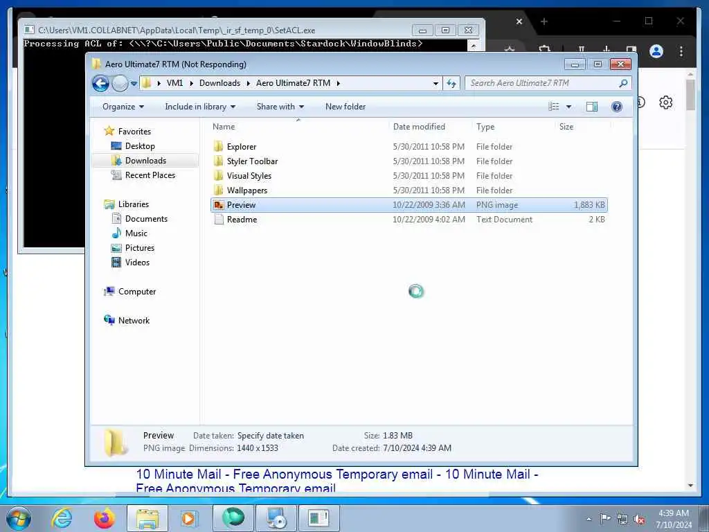Screen dimensions: 709x532
Task: Sort by the Date modified column header
Action: click(x=419, y=127)
